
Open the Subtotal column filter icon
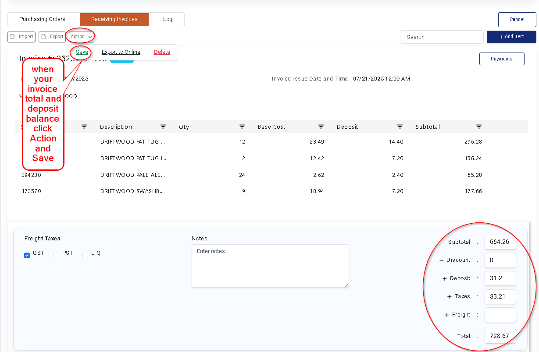tap(479, 127)
